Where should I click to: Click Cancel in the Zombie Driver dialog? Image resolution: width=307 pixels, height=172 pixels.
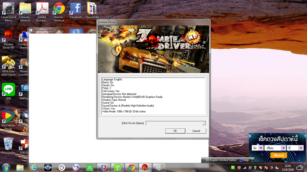[x=196, y=131]
